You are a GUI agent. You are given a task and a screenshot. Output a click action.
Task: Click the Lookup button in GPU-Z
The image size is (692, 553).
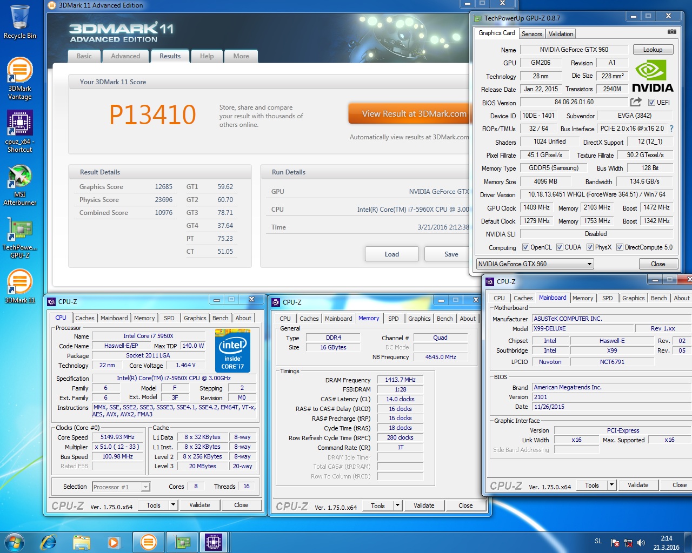[x=653, y=50]
